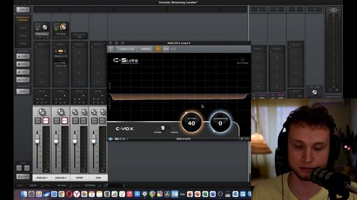Open Ableton Live from the Dock
Image resolution: width=357 pixels, height=200 pixels.
click(x=182, y=194)
